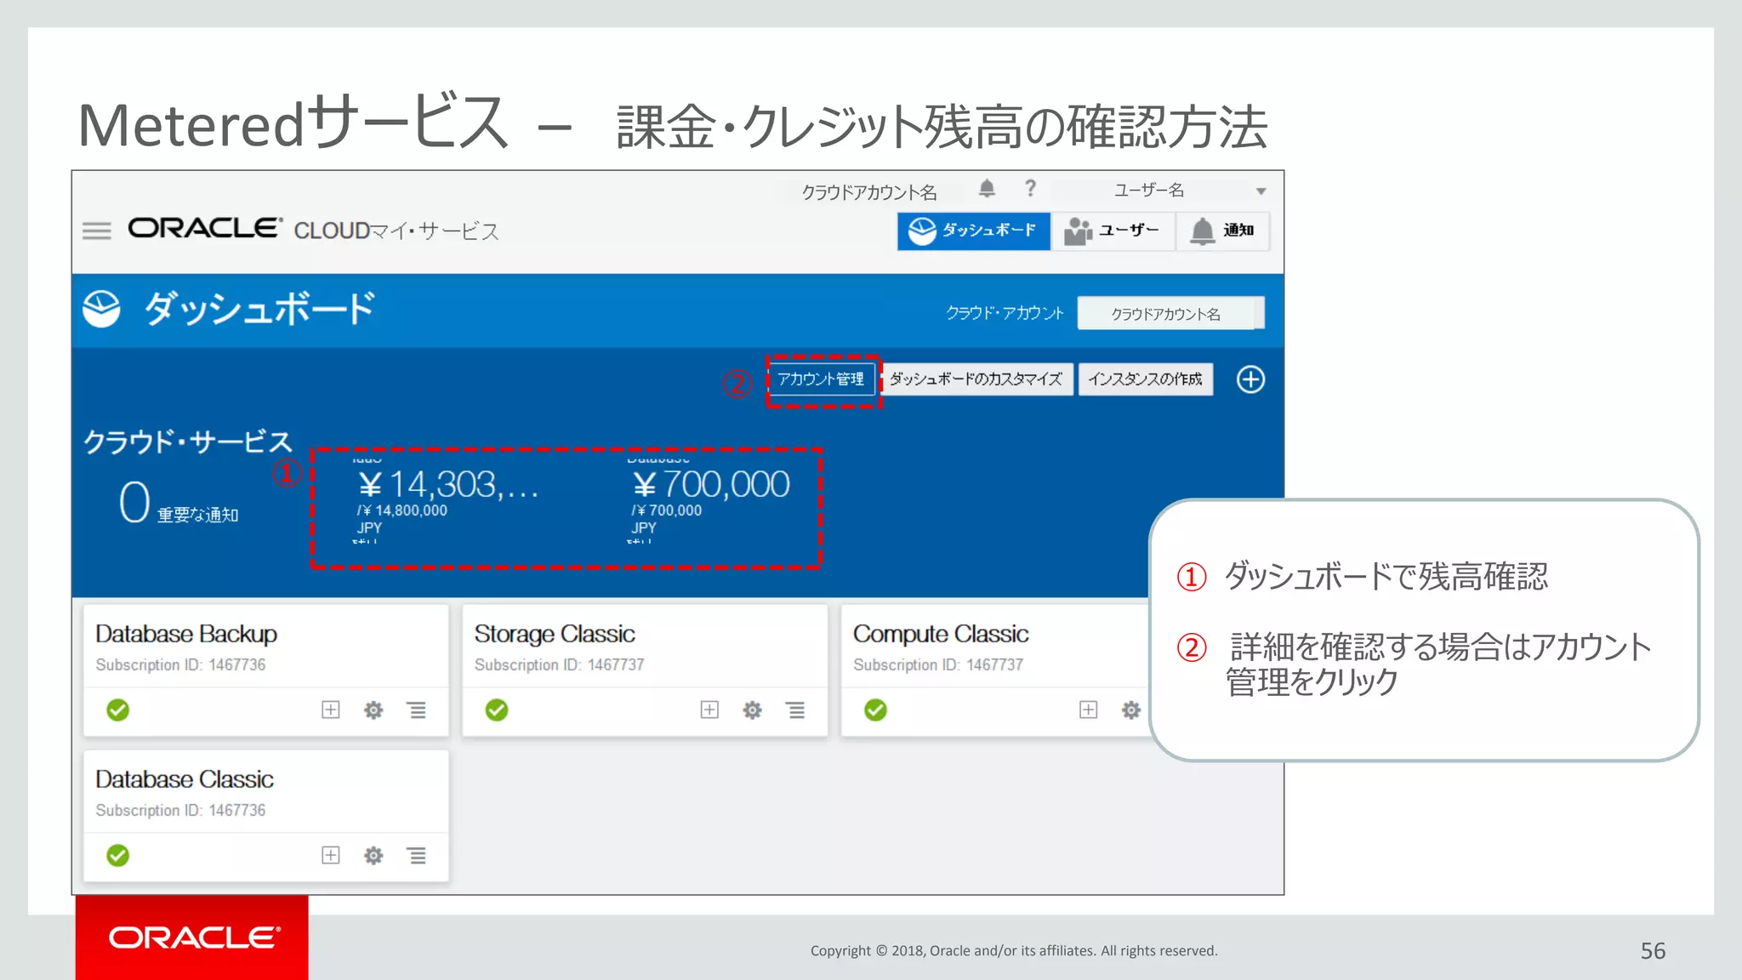Open the クラウドアカウント名 selector field

pyautogui.click(x=1170, y=313)
